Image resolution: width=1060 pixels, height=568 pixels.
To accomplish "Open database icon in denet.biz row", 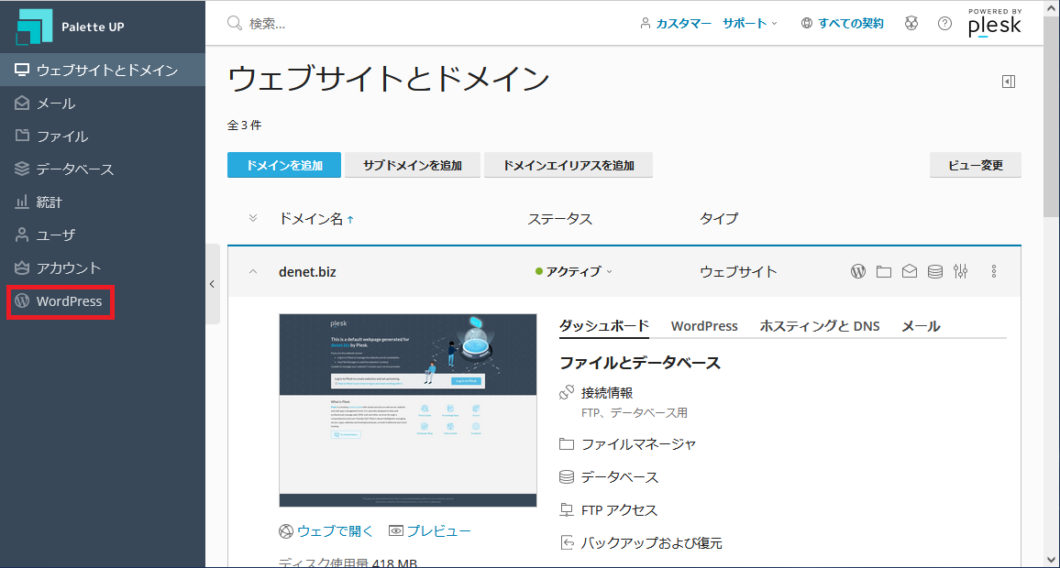I will click(x=935, y=271).
